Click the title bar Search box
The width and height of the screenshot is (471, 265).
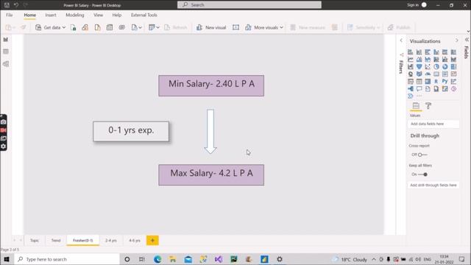click(x=249, y=5)
